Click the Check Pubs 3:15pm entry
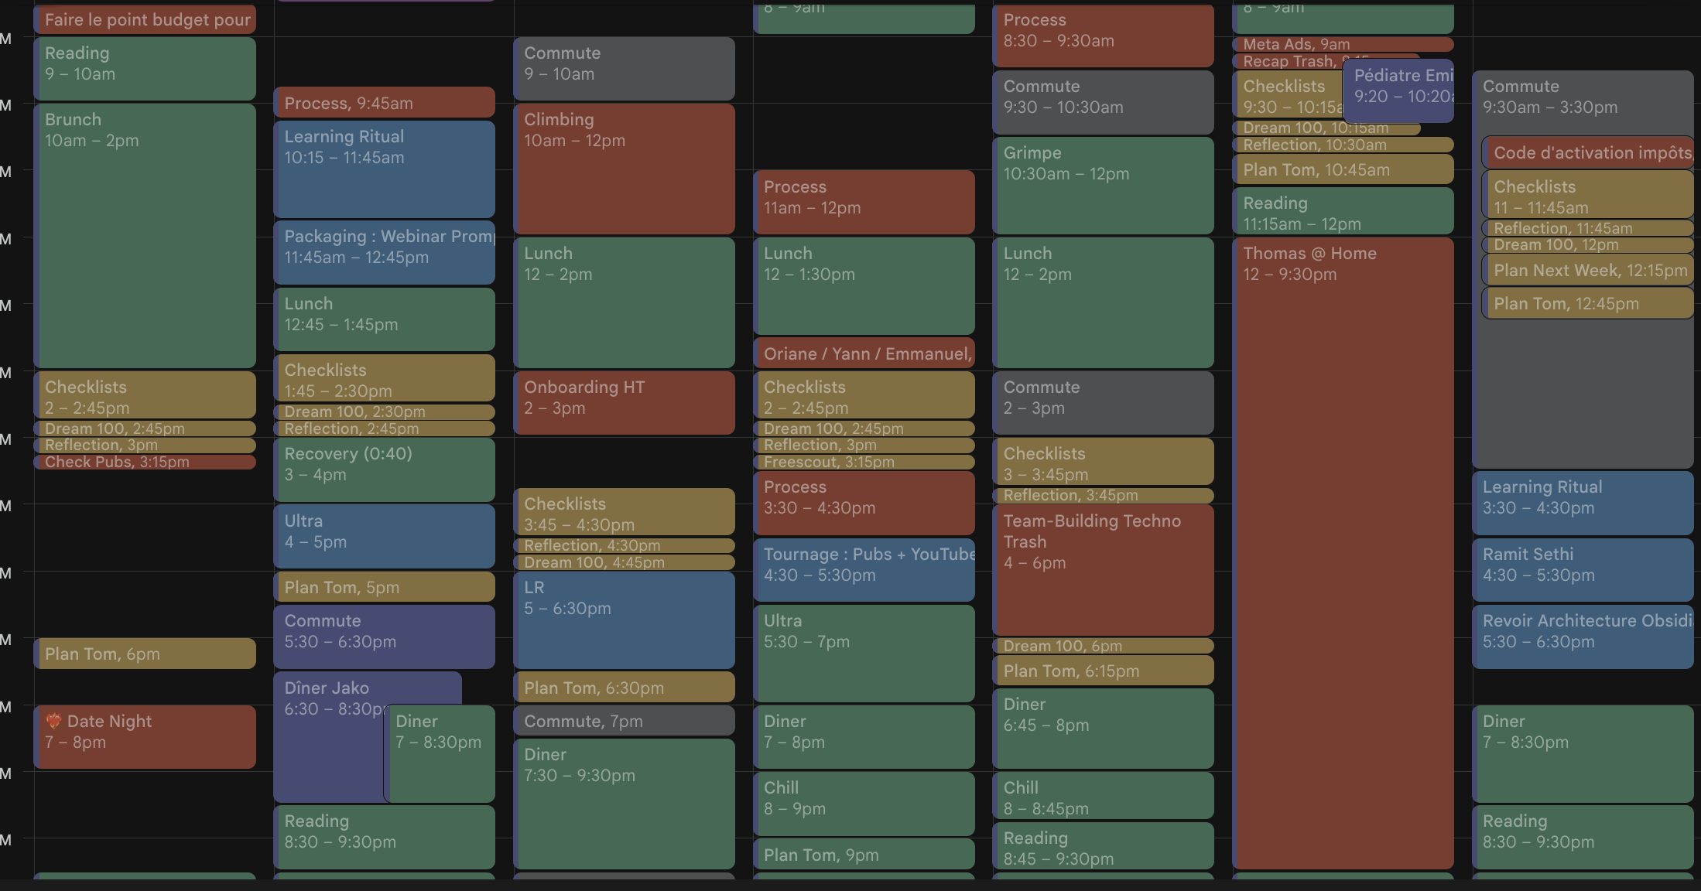Viewport: 1701px width, 891px height. [x=145, y=462]
